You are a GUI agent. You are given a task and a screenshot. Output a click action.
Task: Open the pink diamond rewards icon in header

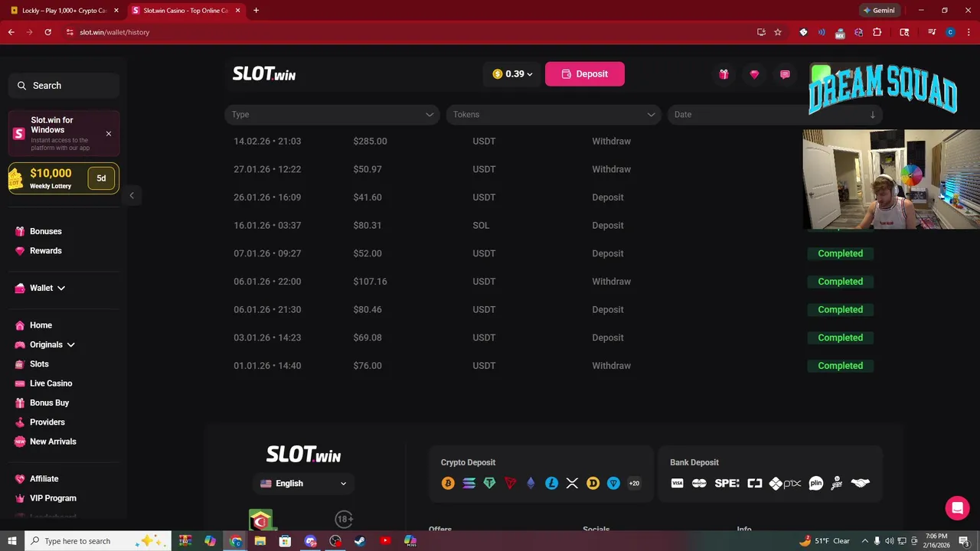(754, 74)
